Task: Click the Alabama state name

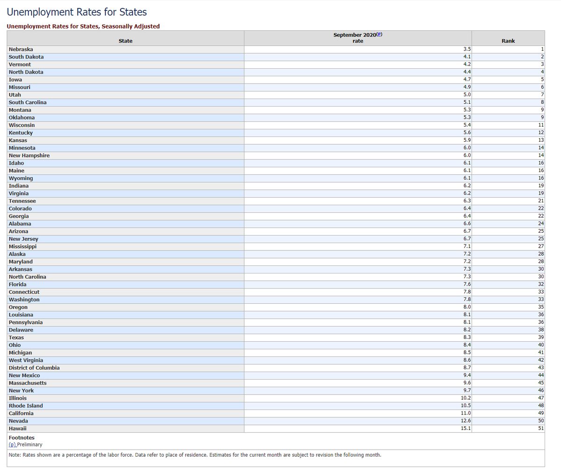Action: (20, 224)
